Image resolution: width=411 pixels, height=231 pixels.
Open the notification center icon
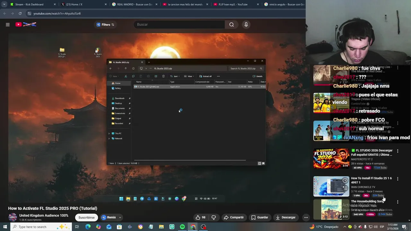(x=404, y=227)
